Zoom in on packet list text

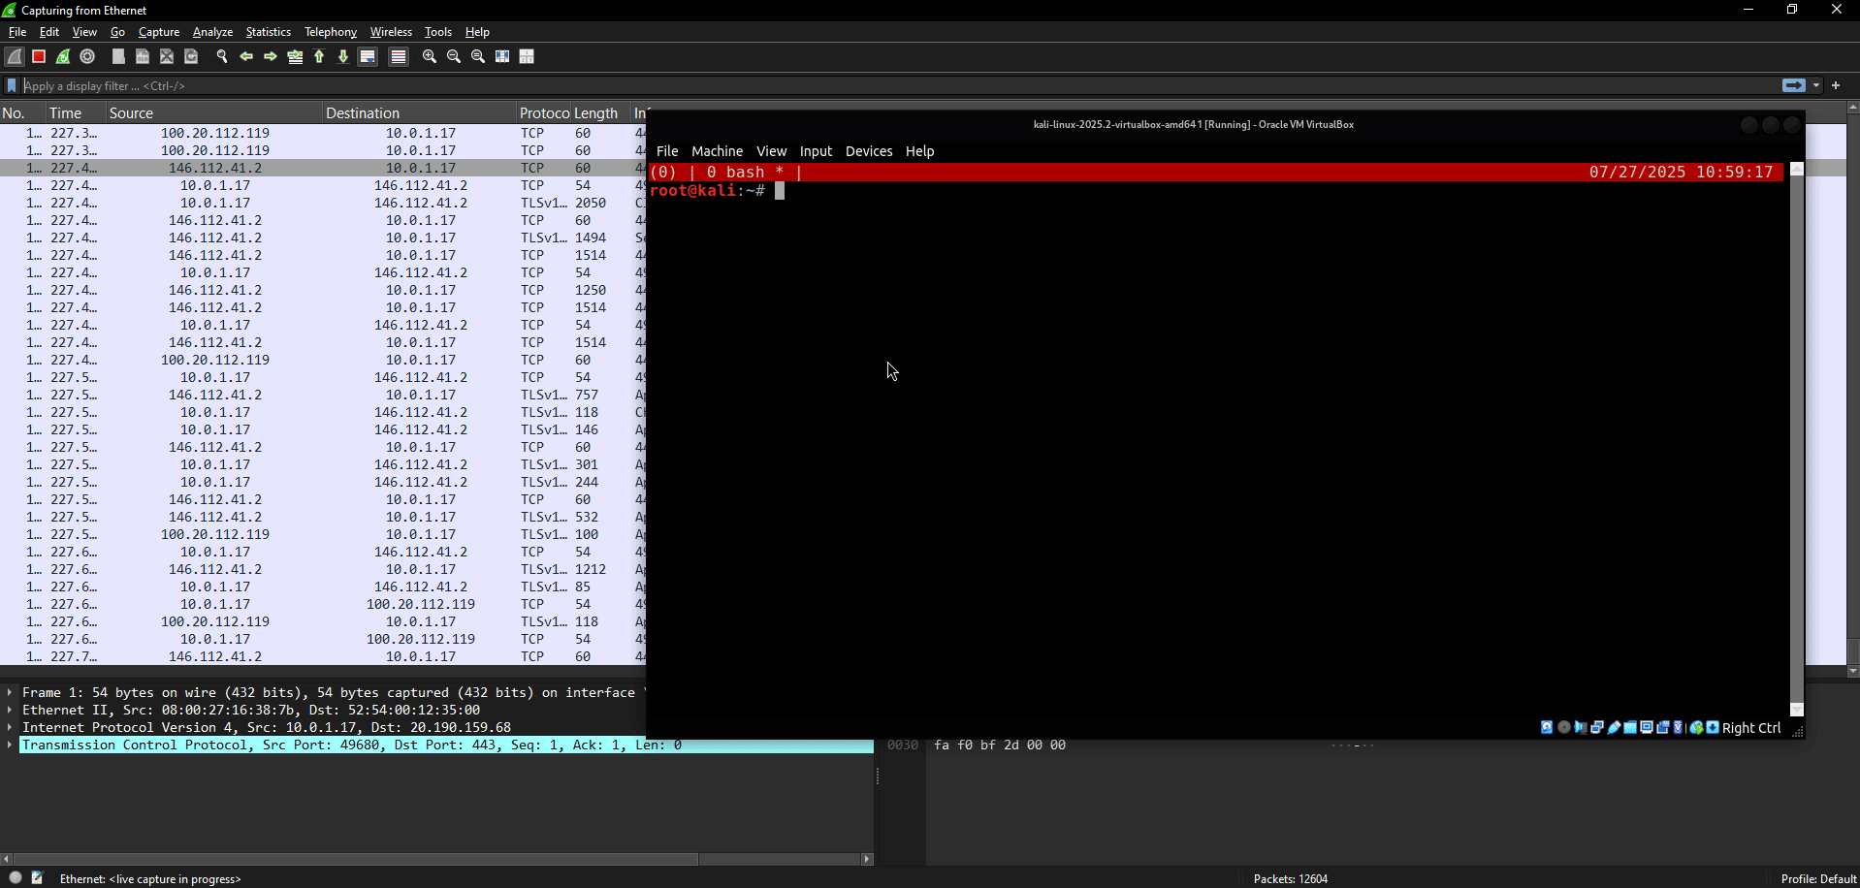(430, 57)
